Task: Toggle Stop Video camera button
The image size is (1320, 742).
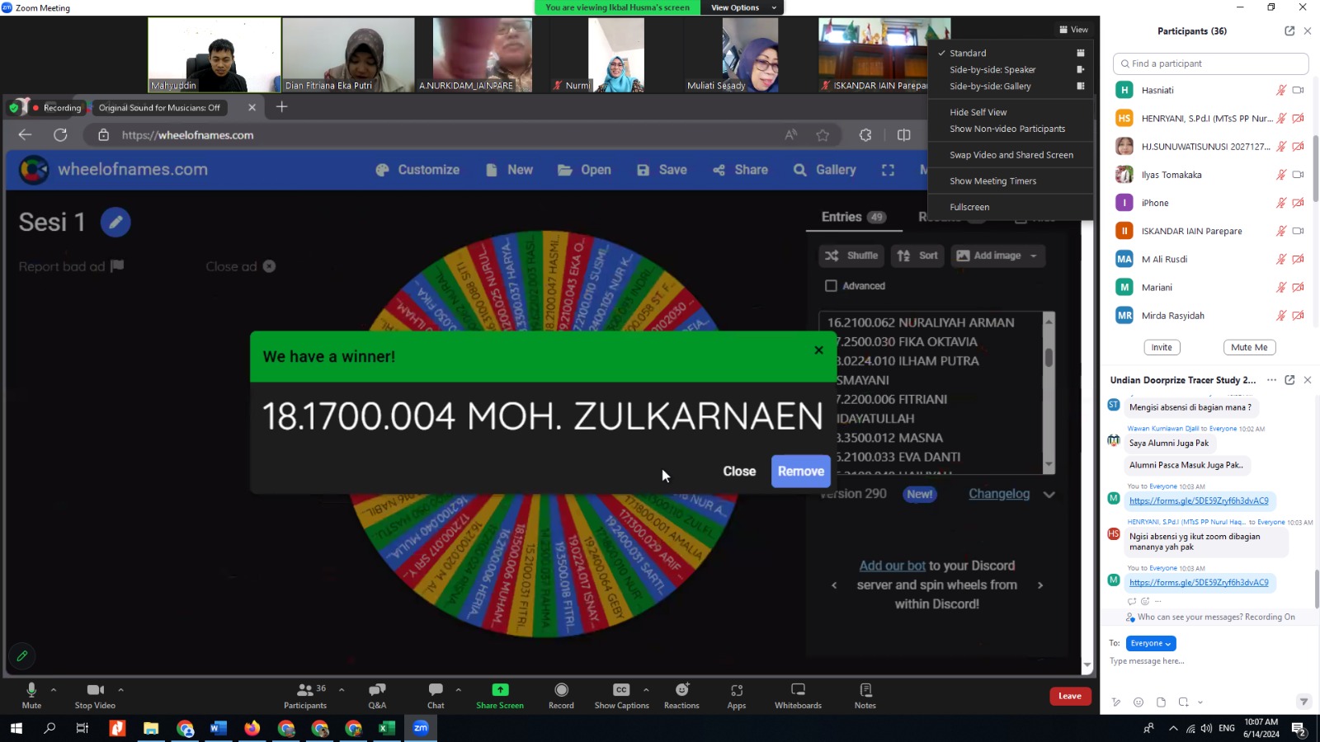Action: coord(95,690)
